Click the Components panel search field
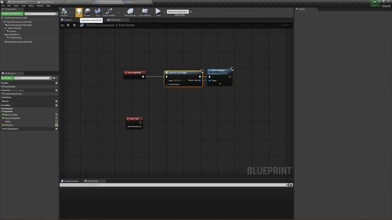392x220 pixels. coord(41,13)
